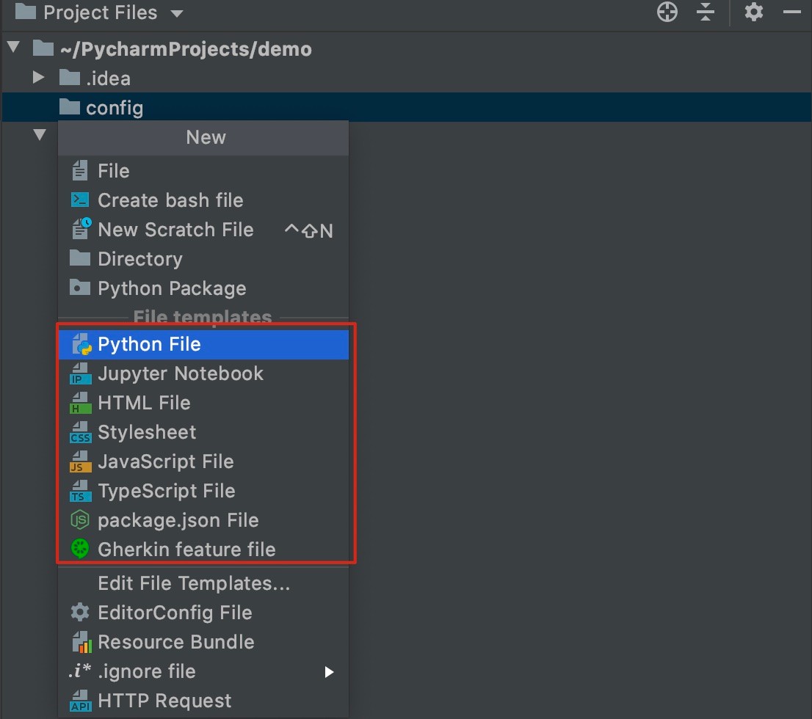This screenshot has width=812, height=719.
Task: Create a Gherkin feature file
Action: click(x=203, y=550)
